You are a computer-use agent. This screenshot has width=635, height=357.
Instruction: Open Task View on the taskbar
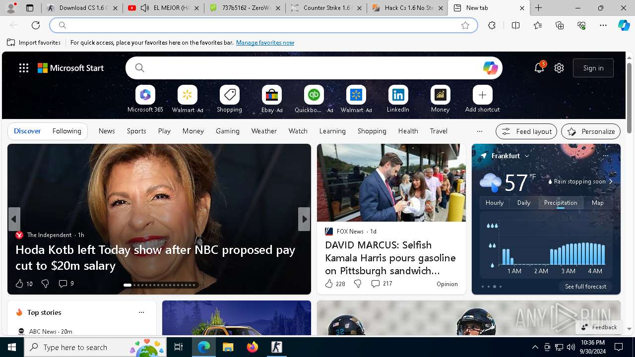point(179,347)
